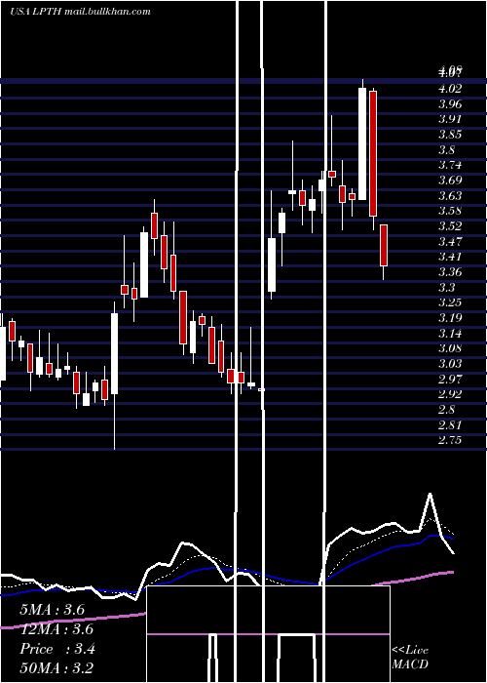Select the 3.25 price level label

(x=450, y=302)
